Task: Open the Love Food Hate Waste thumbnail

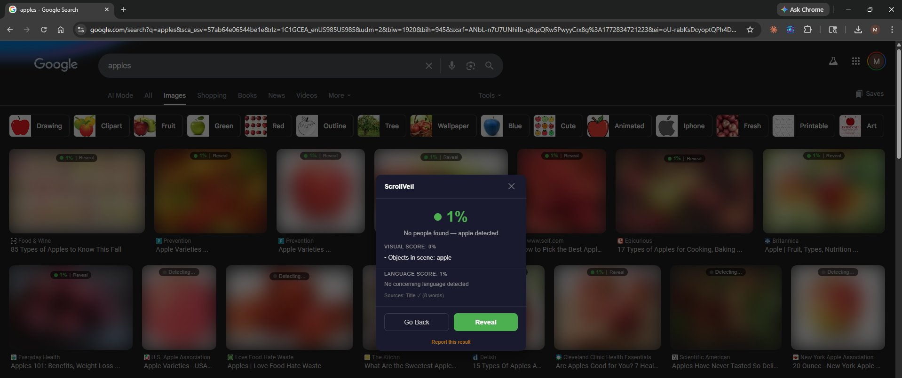Action: (x=289, y=308)
